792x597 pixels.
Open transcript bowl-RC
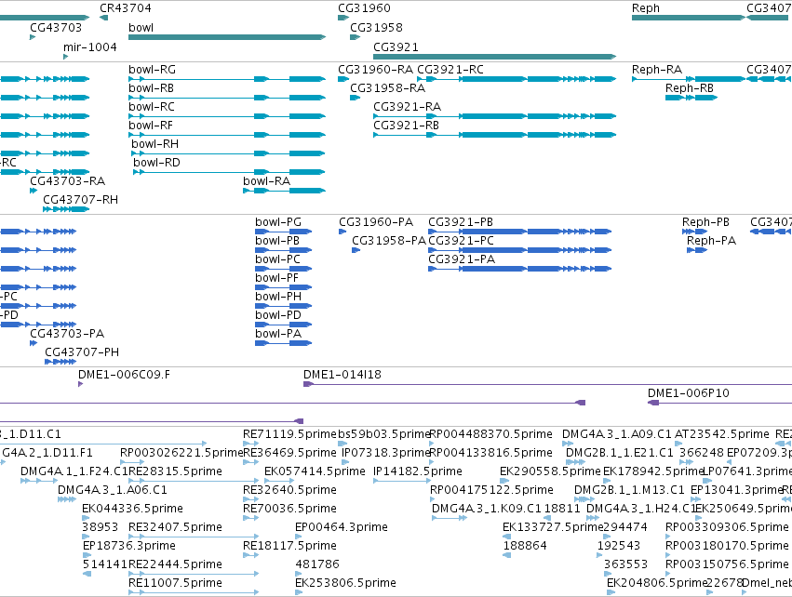click(x=227, y=116)
